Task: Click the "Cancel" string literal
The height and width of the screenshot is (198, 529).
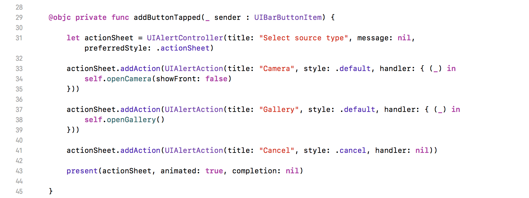Action: click(x=277, y=150)
